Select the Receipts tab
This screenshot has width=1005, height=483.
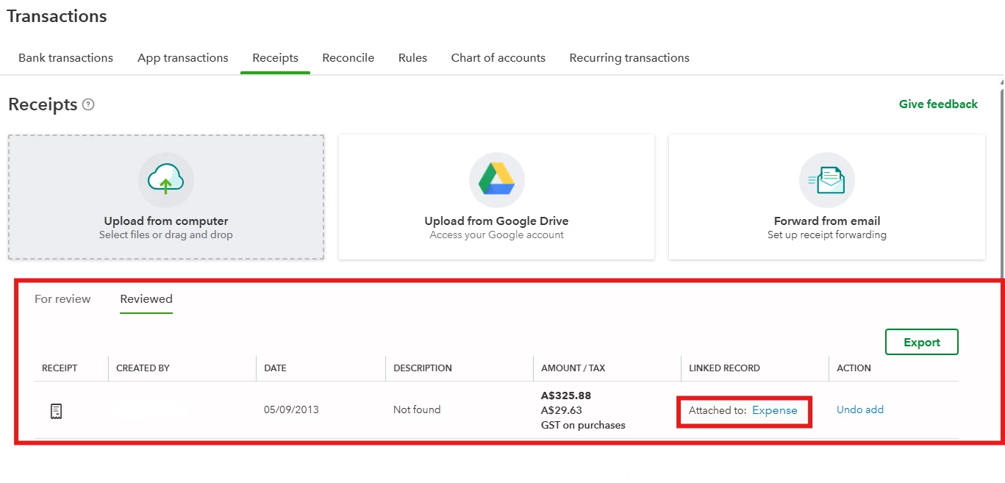point(276,58)
